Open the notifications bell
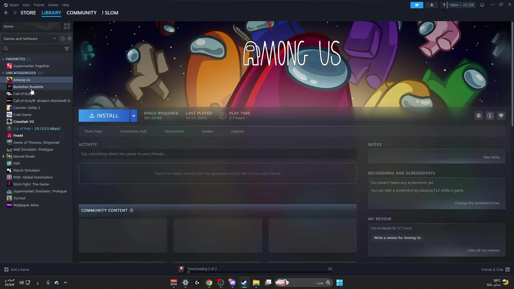 point(432,5)
